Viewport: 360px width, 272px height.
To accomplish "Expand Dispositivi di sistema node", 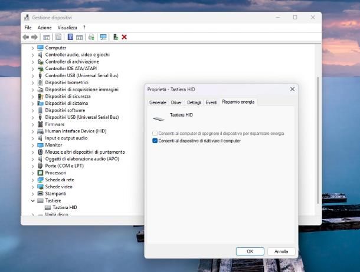I will tap(32, 104).
